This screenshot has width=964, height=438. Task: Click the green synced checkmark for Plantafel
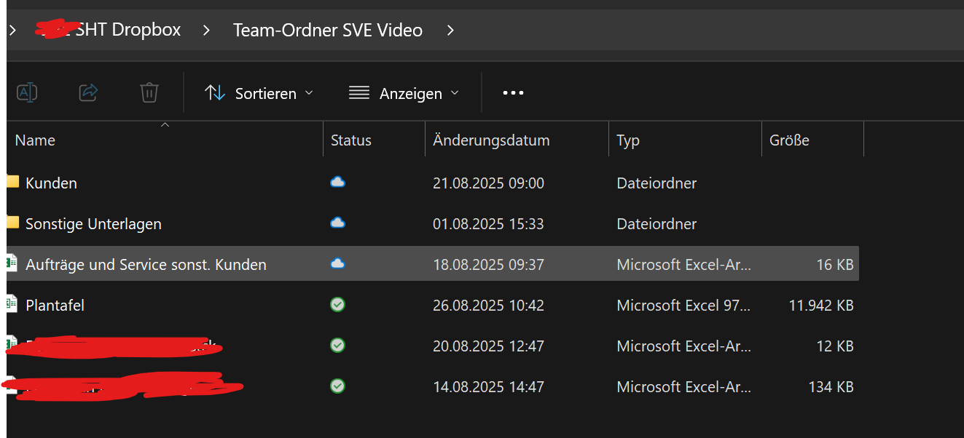pos(337,304)
